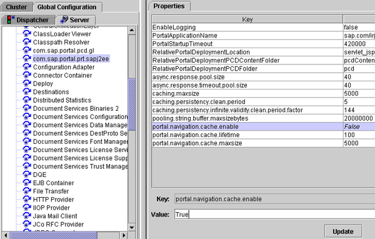Image resolution: width=375 pixels, height=239 pixels.
Task: Click the Document Services Configuration icon
Action: click(27, 116)
